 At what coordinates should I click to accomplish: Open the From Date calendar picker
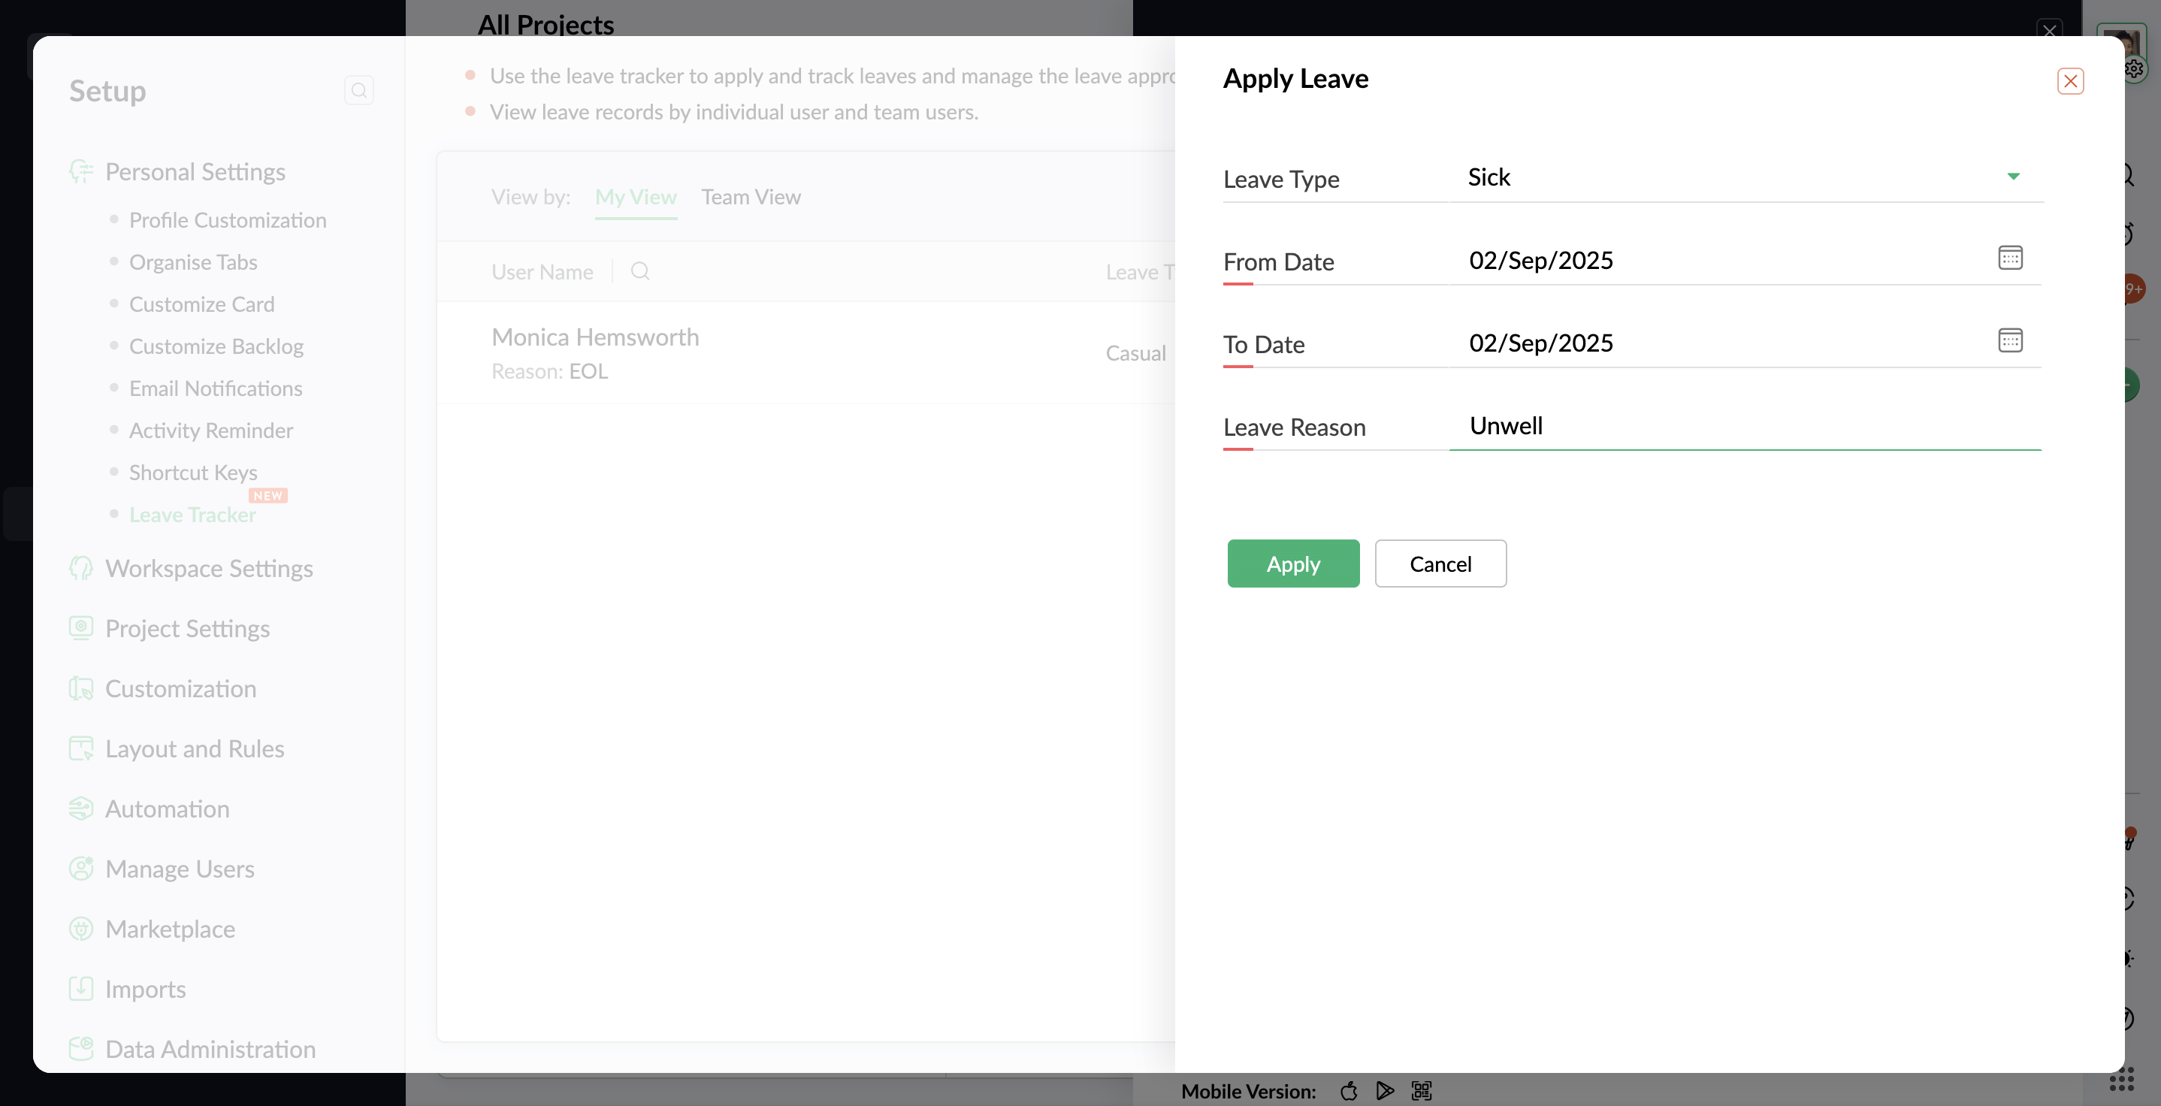point(2010,258)
